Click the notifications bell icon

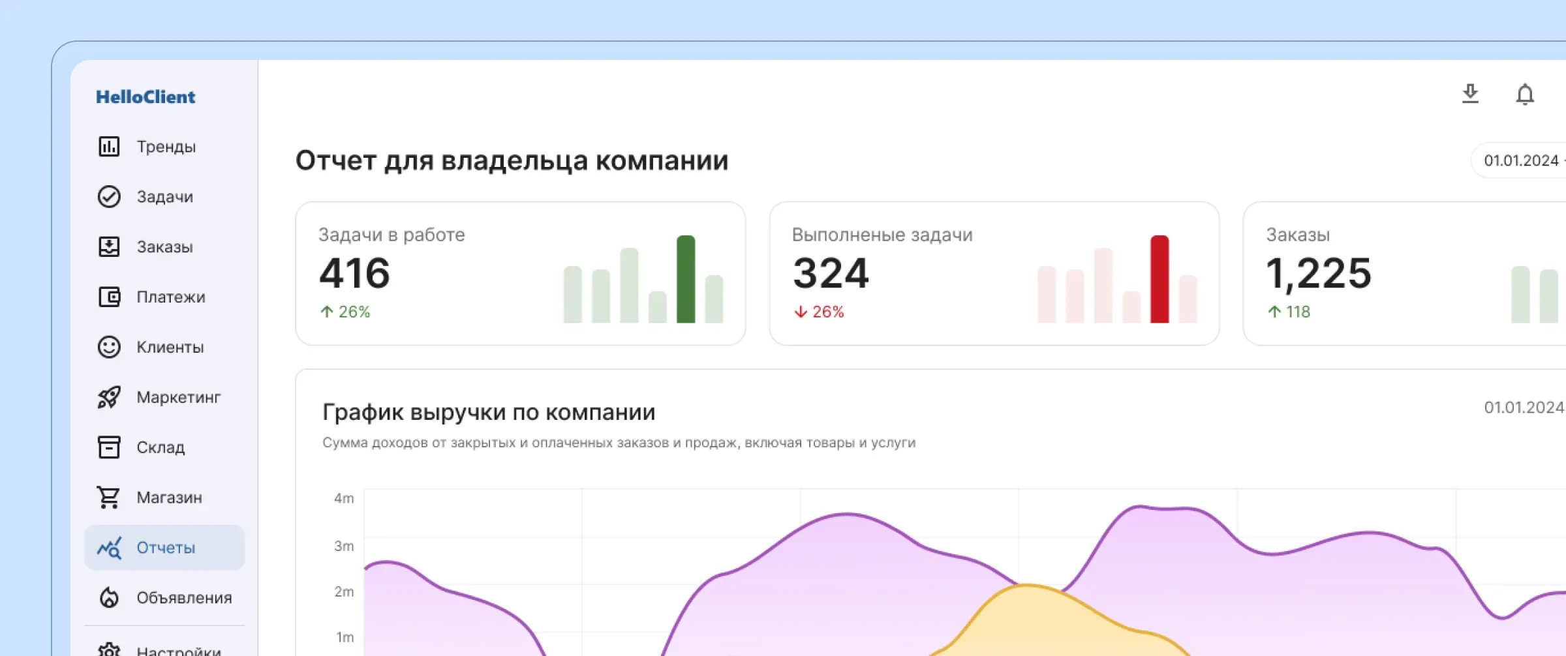pos(1526,95)
